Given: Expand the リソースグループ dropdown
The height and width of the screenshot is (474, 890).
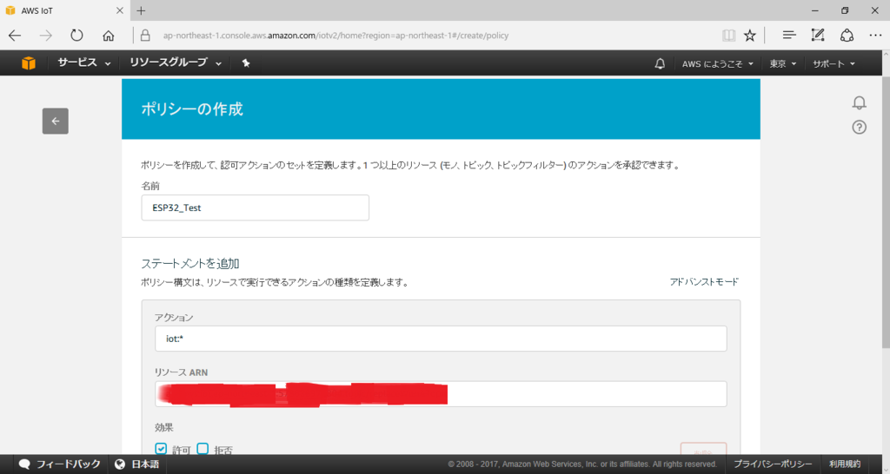Looking at the screenshot, I should 176,63.
